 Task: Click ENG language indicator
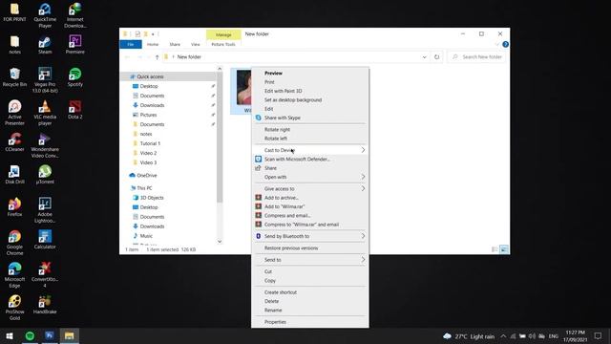coord(554,336)
